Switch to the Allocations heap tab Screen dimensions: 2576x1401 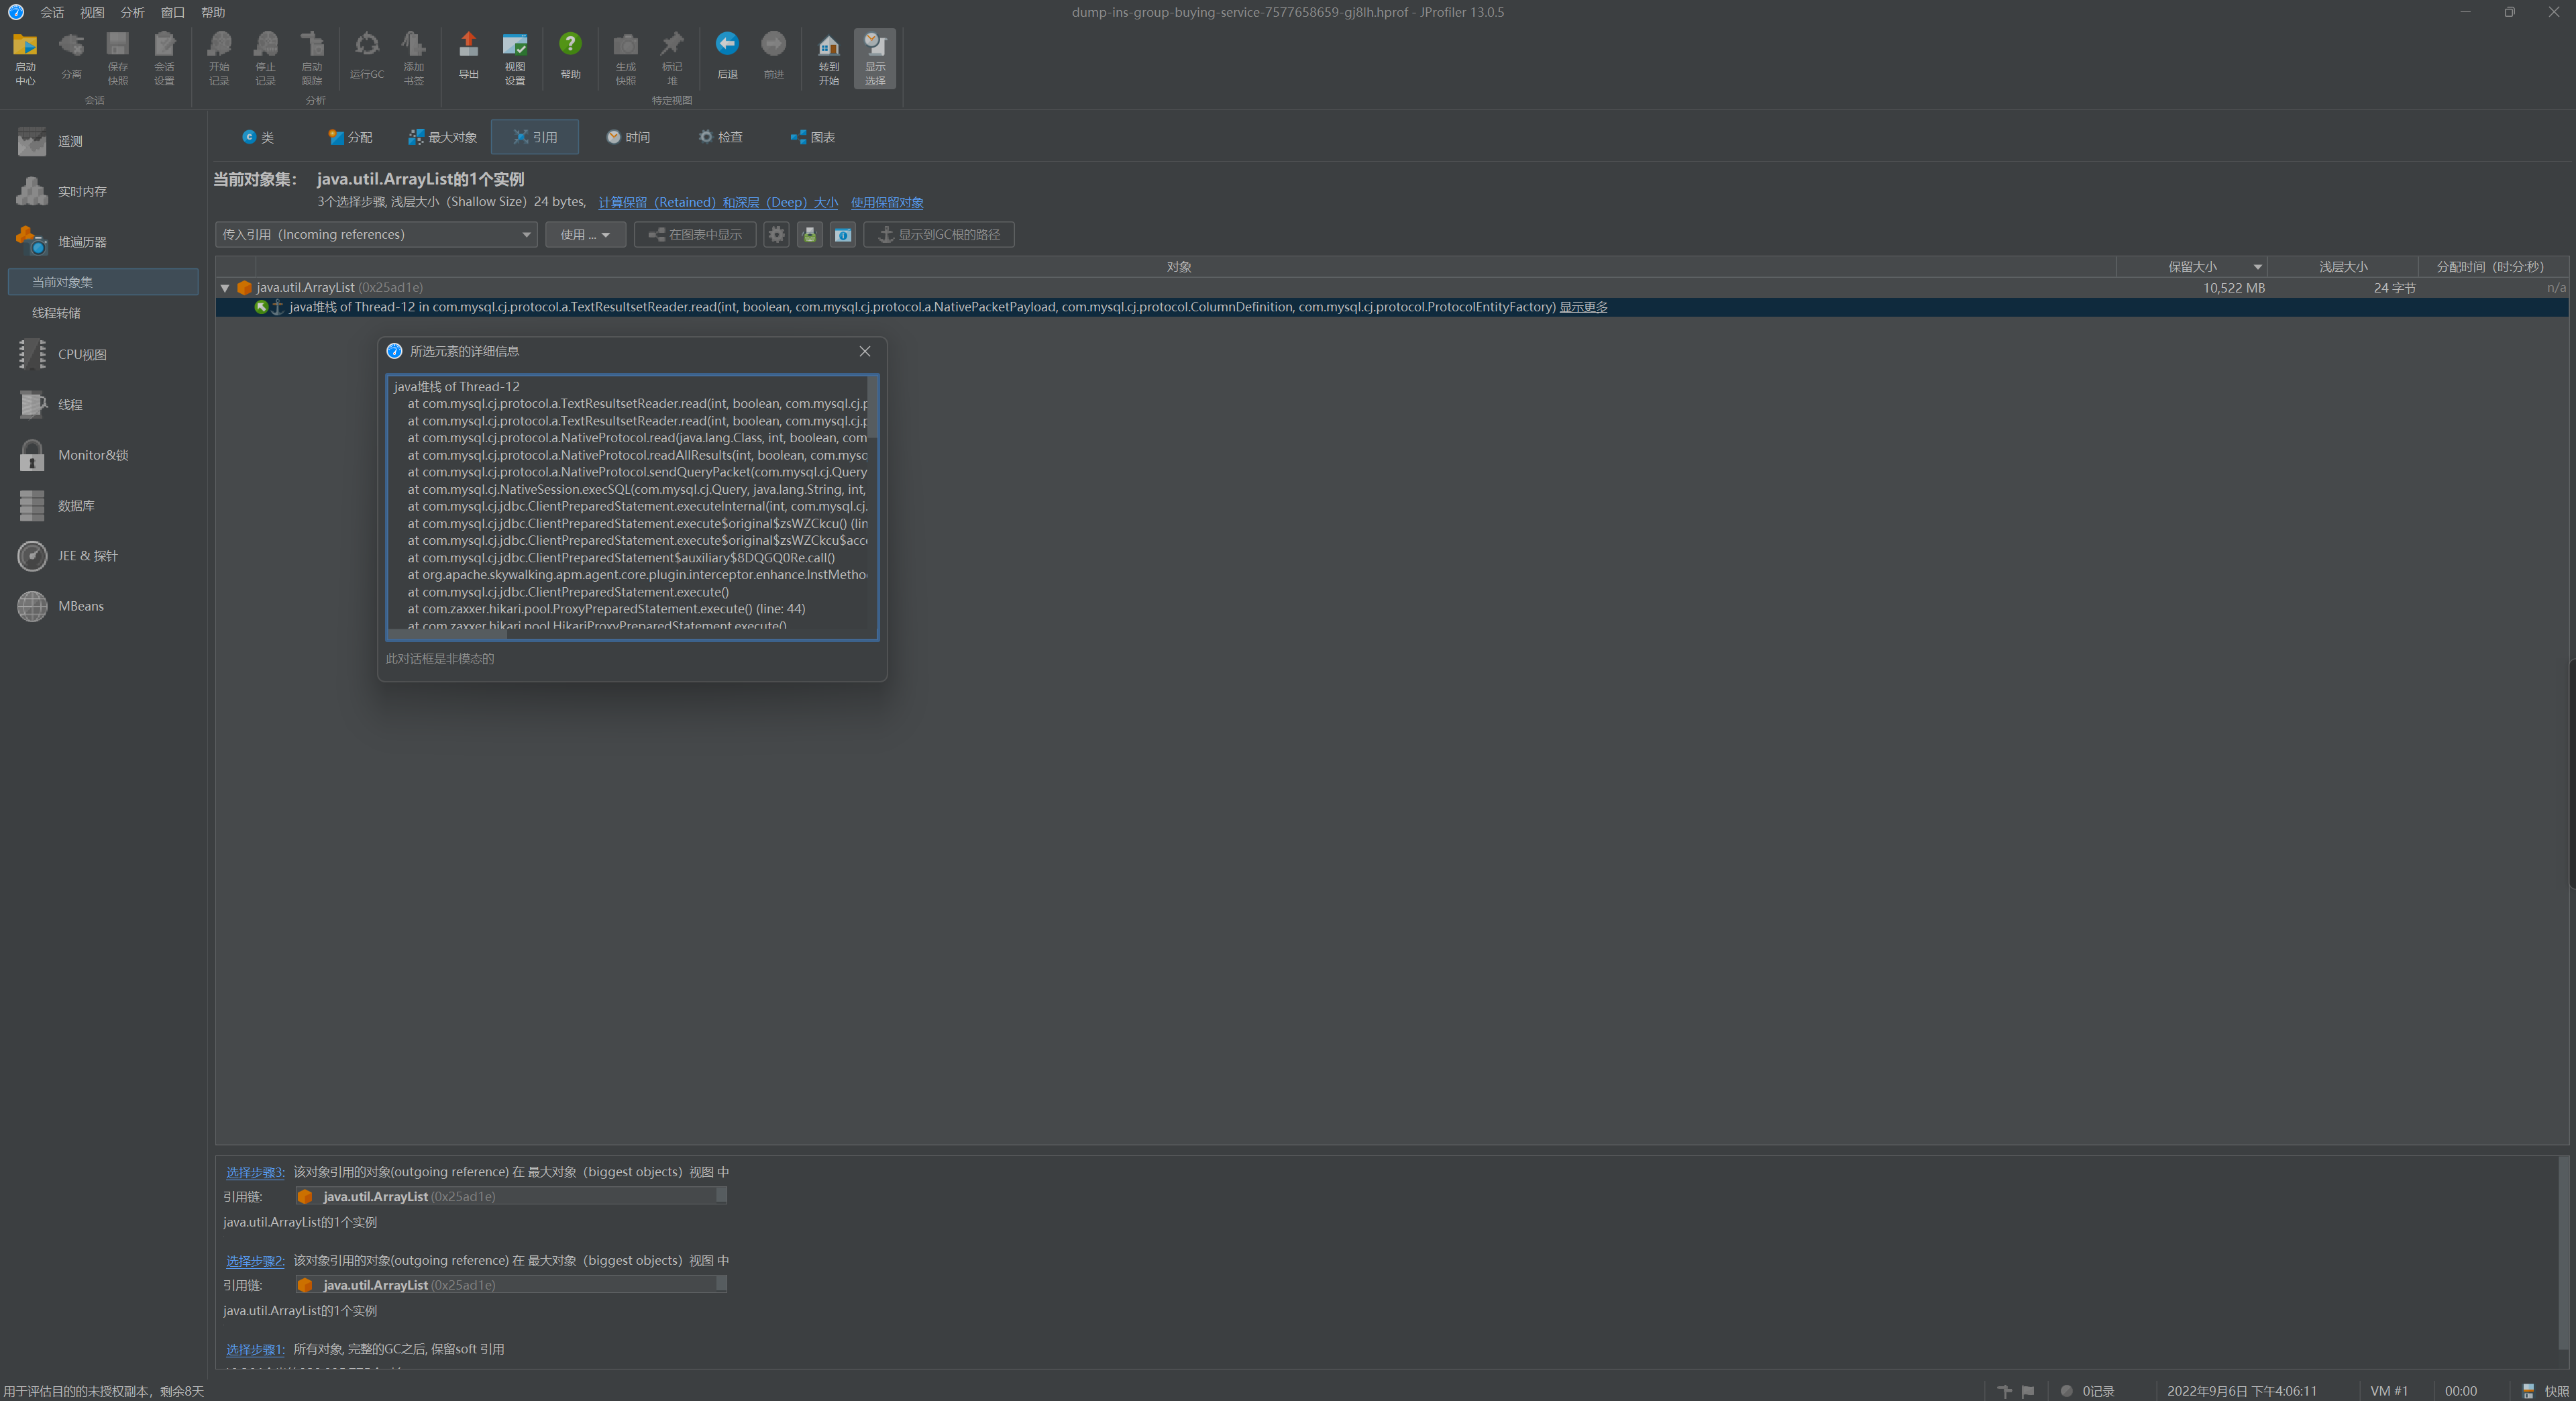coord(350,137)
